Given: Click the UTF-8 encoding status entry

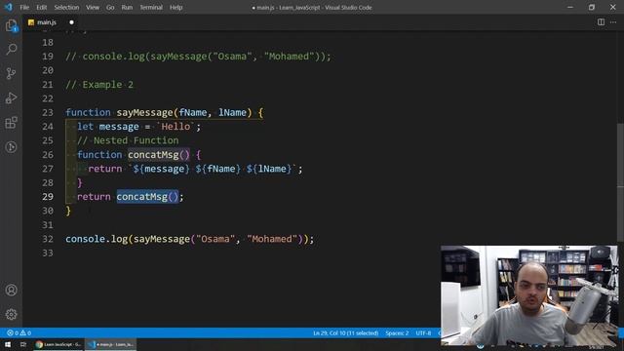Looking at the screenshot, I should click(x=423, y=332).
